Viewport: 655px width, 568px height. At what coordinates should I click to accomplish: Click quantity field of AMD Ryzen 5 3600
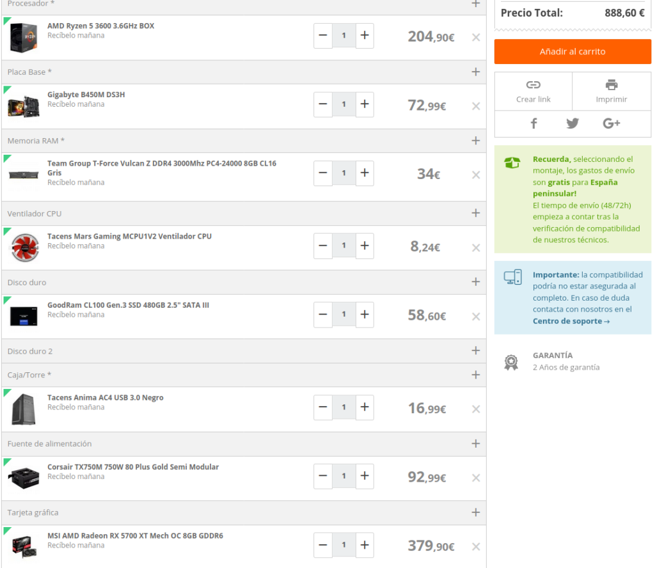tap(343, 36)
